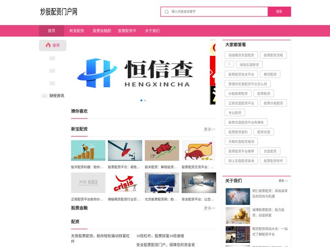
Task: Open the 股票配资盈利 tag
Action: [x=238, y=132]
